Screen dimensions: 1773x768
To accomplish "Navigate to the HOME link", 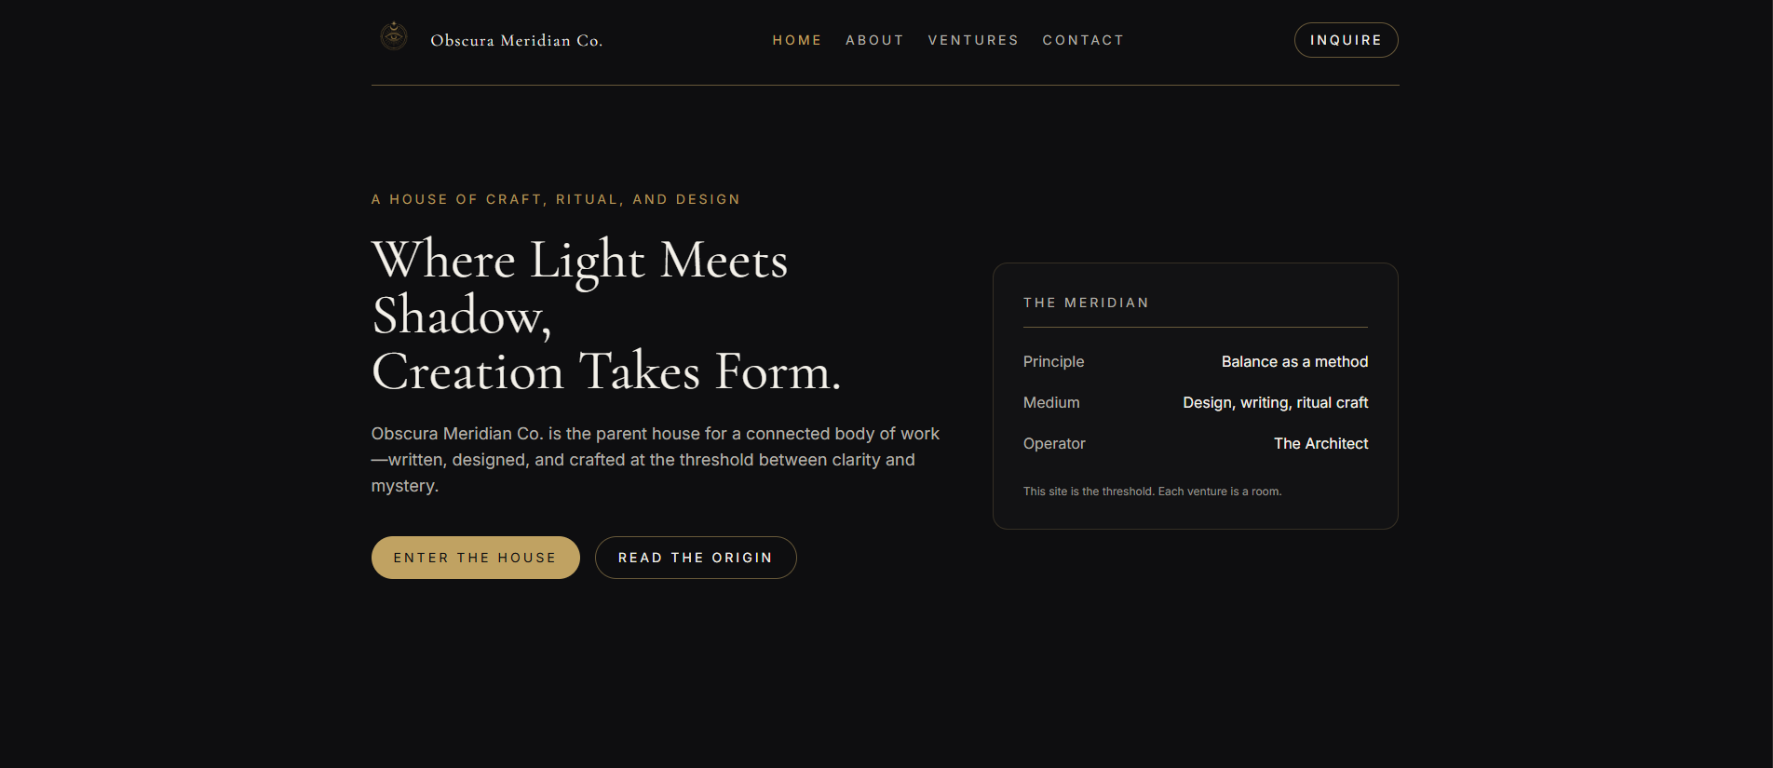I will 797,40.
